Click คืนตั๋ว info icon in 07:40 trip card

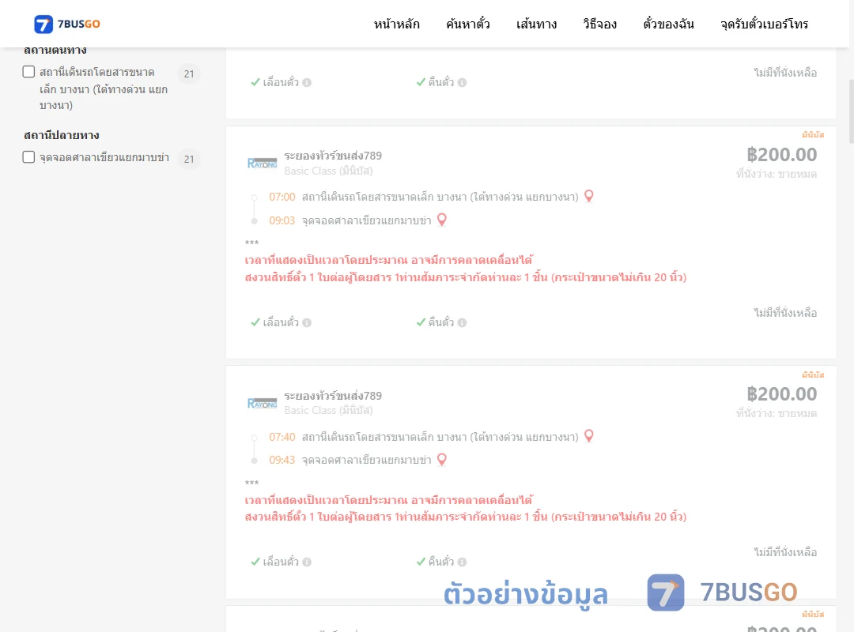tap(462, 562)
